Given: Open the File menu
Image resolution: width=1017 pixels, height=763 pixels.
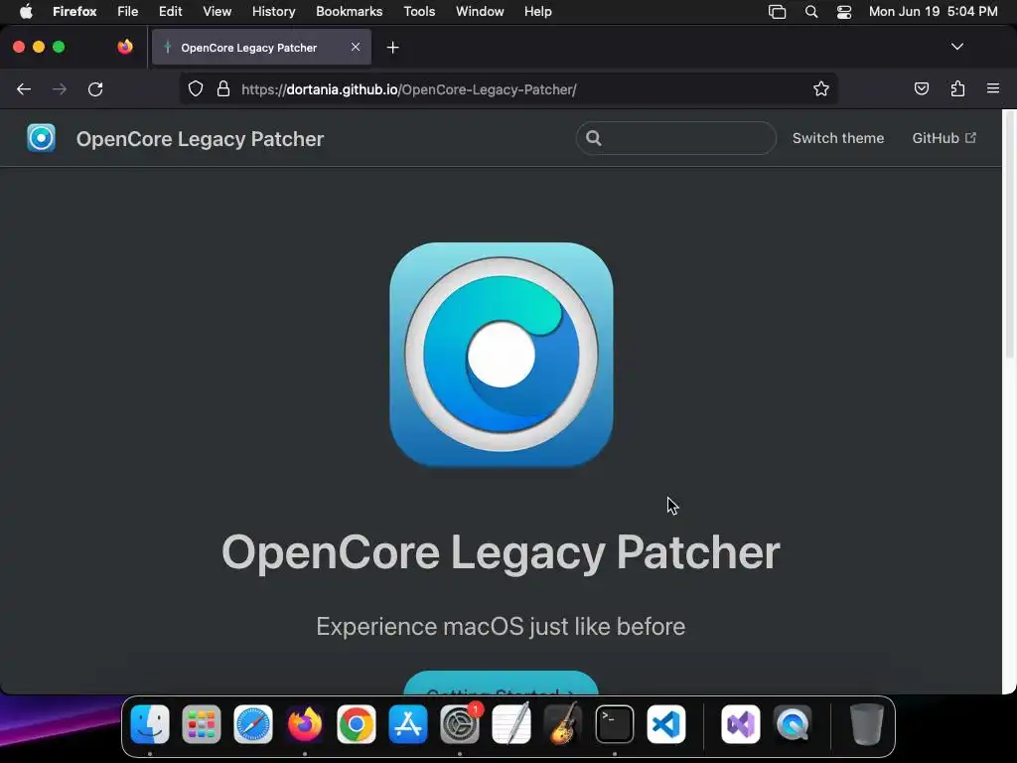Looking at the screenshot, I should click(x=128, y=12).
